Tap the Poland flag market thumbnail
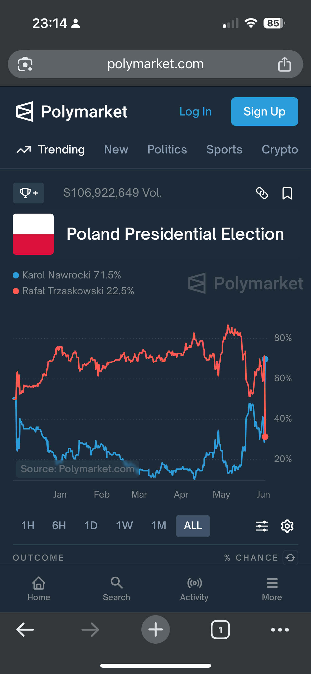 click(x=33, y=234)
